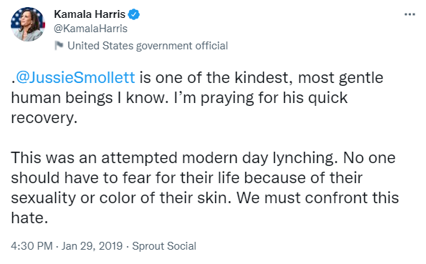426x264 pixels.
Task: Click the word "lynching" in the tweet
Action: tap(303, 158)
